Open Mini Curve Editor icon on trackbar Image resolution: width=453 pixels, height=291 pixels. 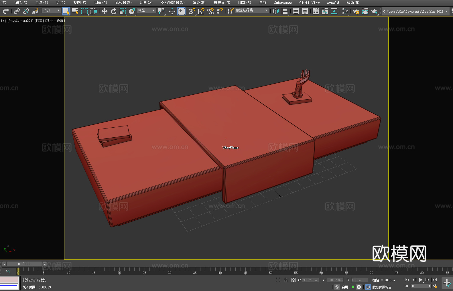point(8,271)
